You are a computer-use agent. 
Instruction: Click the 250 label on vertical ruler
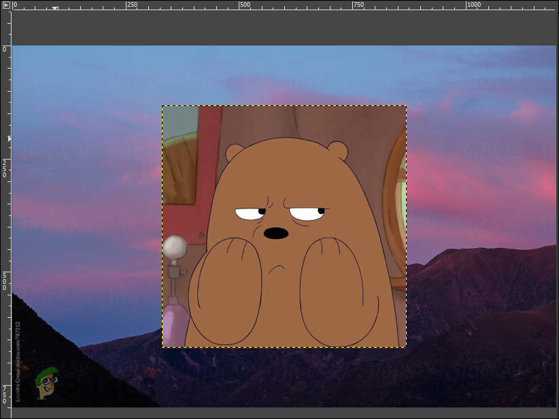[5, 168]
